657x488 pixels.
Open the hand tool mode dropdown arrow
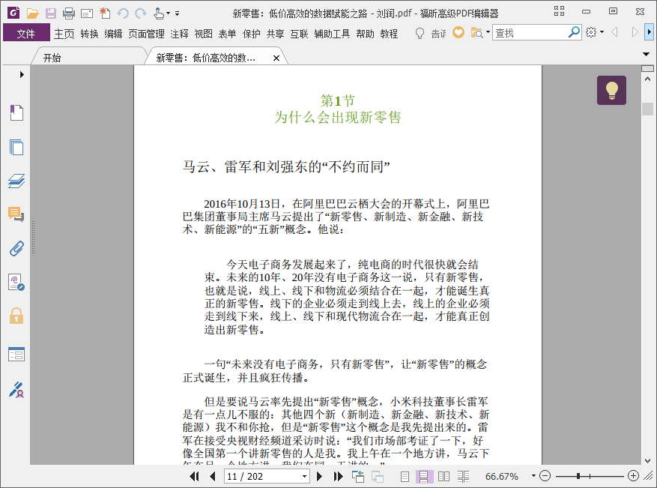pos(168,13)
